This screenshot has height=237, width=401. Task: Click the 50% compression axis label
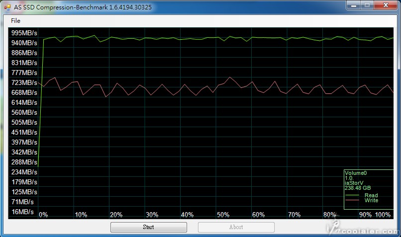(223, 215)
